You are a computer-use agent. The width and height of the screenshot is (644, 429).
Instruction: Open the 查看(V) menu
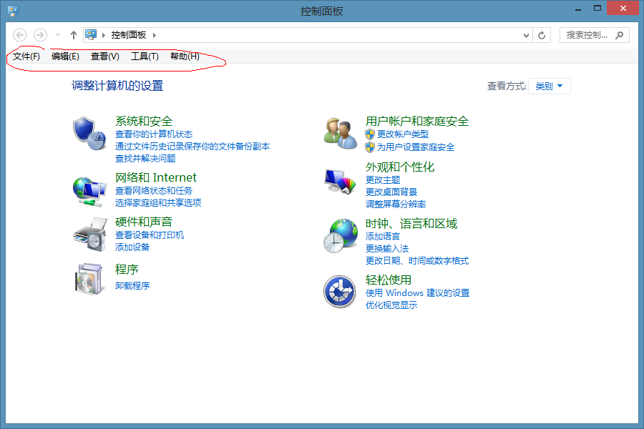click(x=104, y=56)
